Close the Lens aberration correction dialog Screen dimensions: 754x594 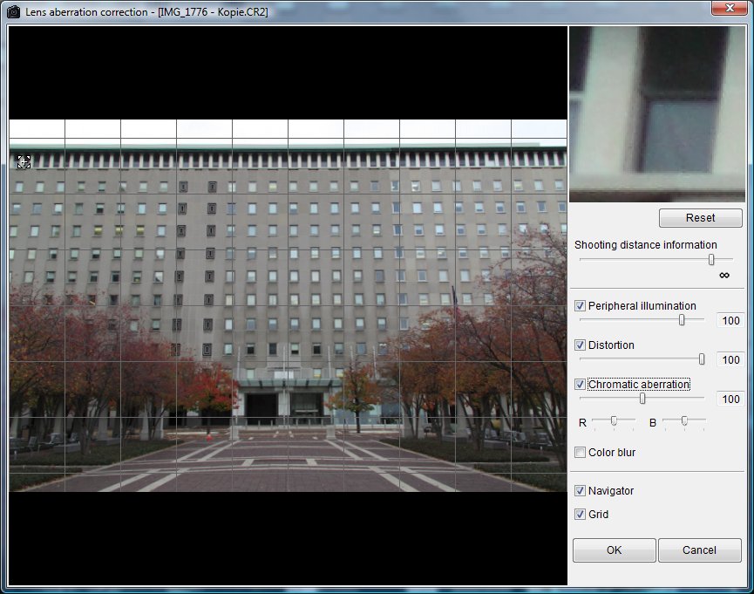point(728,9)
